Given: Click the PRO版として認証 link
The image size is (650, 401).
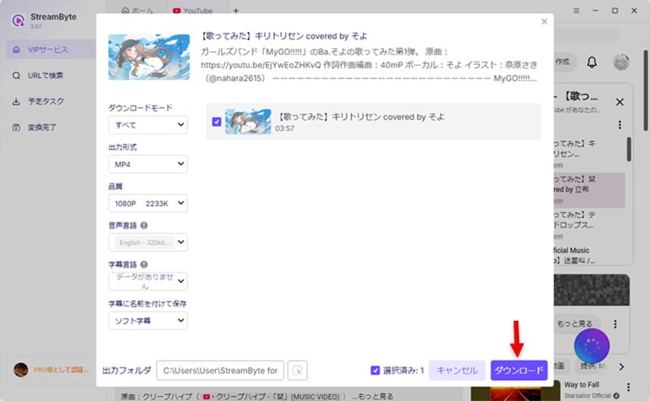Looking at the screenshot, I should pos(60,370).
